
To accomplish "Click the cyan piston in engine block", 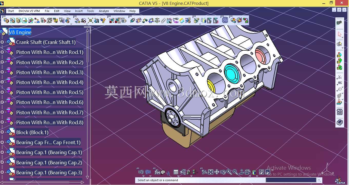I will pyautogui.click(x=232, y=74).
